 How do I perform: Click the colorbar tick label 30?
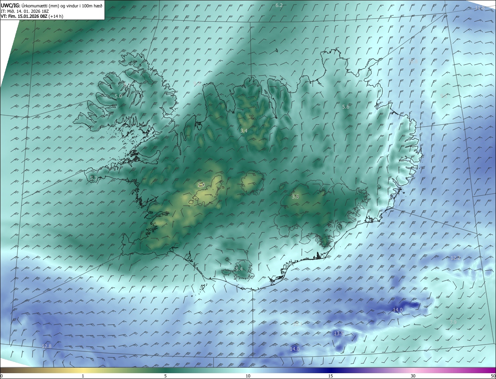(x=413, y=376)
